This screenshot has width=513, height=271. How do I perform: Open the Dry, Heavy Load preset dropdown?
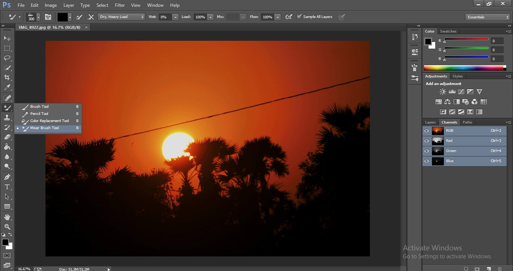point(121,17)
